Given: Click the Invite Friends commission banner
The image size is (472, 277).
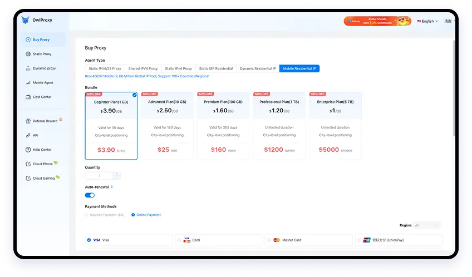Looking at the screenshot, I should (x=377, y=21).
